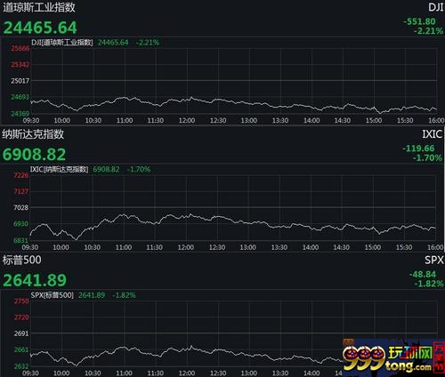
Task: Click the 14:30 time label on Nasdaq chart
Action: [342, 247]
